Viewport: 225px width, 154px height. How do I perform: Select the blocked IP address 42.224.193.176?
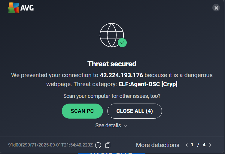point(121,75)
